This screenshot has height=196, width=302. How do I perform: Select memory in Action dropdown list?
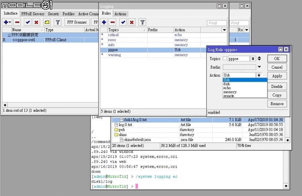(245, 92)
